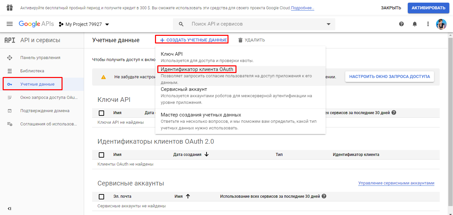Expand the search bar dropdown arrow
The width and height of the screenshot is (453, 215).
click(329, 24)
